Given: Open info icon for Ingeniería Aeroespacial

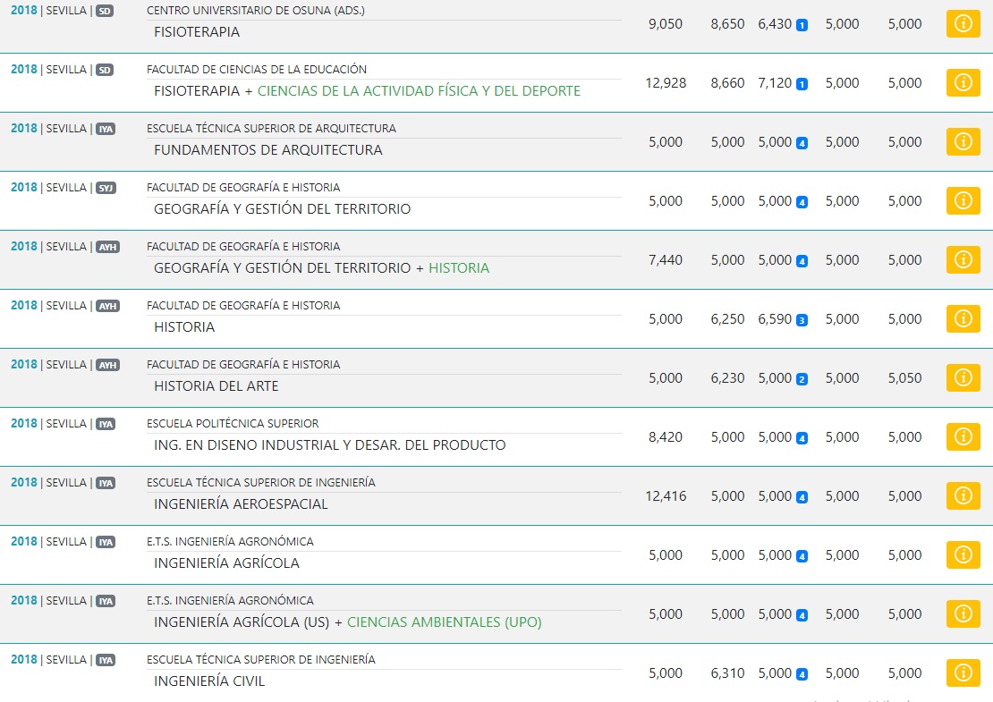Looking at the screenshot, I should pos(963,496).
